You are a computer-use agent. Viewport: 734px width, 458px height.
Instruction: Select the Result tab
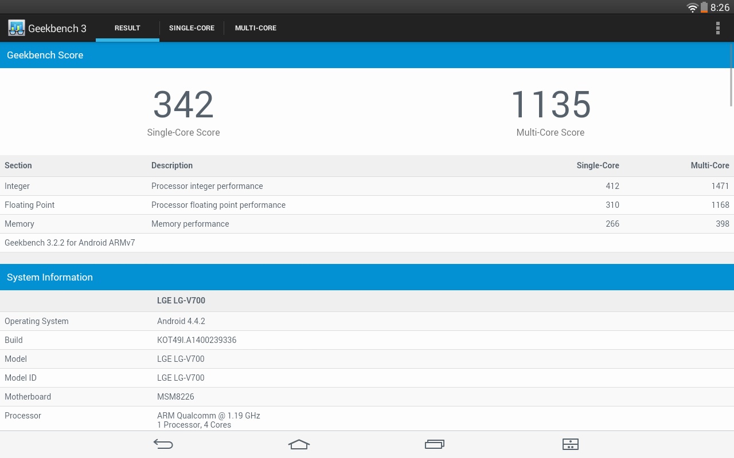127,28
